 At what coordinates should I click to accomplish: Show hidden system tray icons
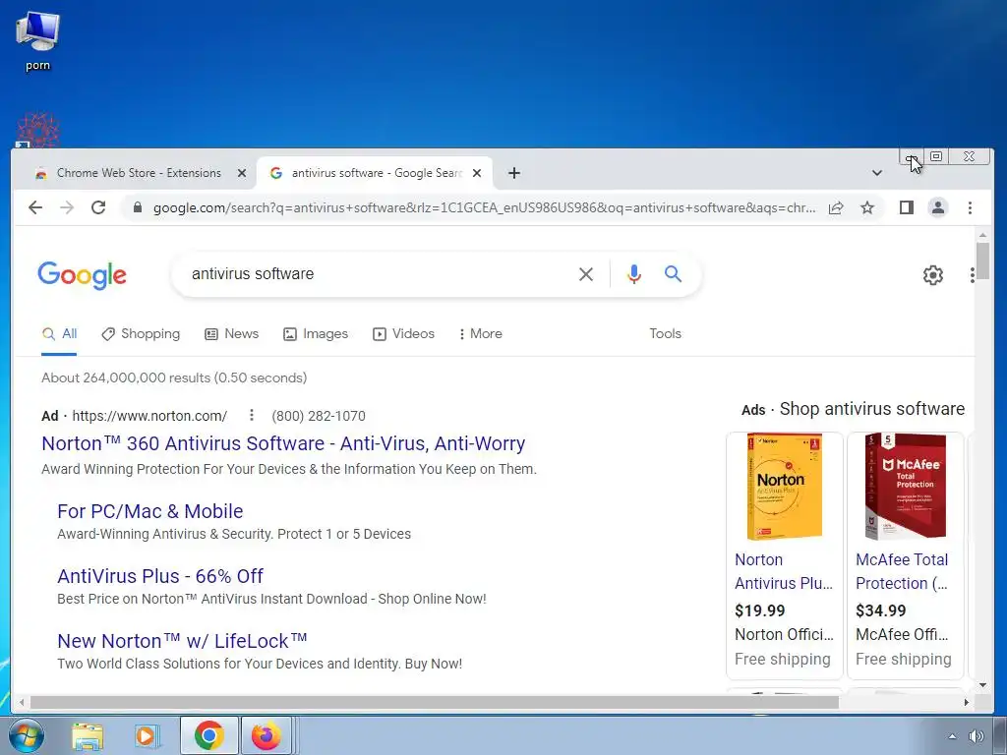tap(952, 736)
